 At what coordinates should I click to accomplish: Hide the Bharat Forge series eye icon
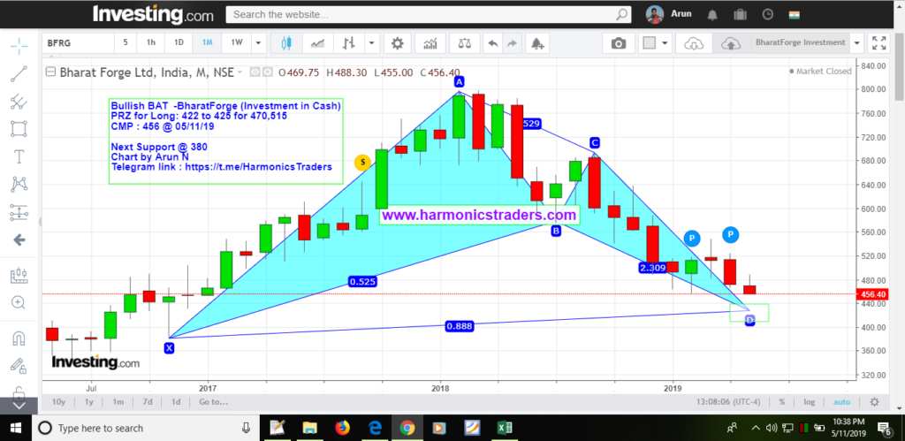[x=255, y=72]
